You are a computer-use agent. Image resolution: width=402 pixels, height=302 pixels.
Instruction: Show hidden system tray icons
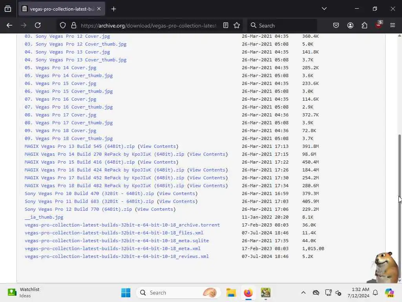(303, 293)
